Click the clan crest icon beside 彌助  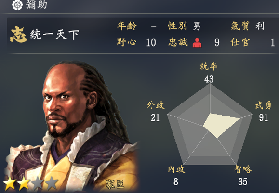tap(17, 5)
